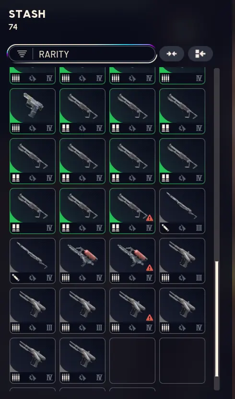Select the grey long rifle marked tier III

(182, 211)
